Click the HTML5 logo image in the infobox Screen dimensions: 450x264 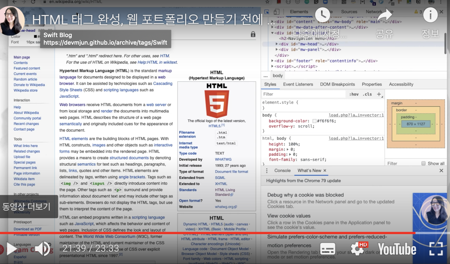217,104
